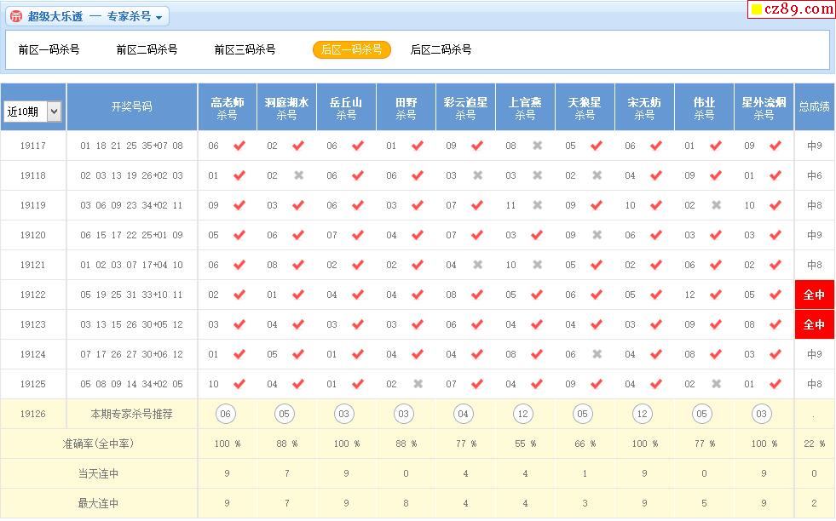Click the gray cross in 上官燕 column, row 19121
This screenshot has width=836, height=521.
pos(538,265)
